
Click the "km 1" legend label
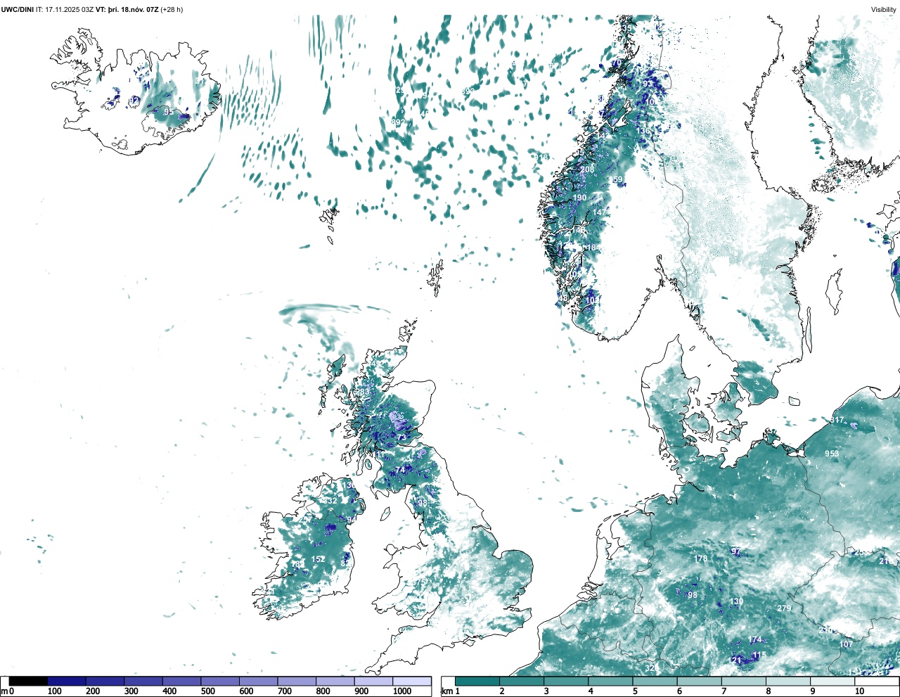[450, 691]
